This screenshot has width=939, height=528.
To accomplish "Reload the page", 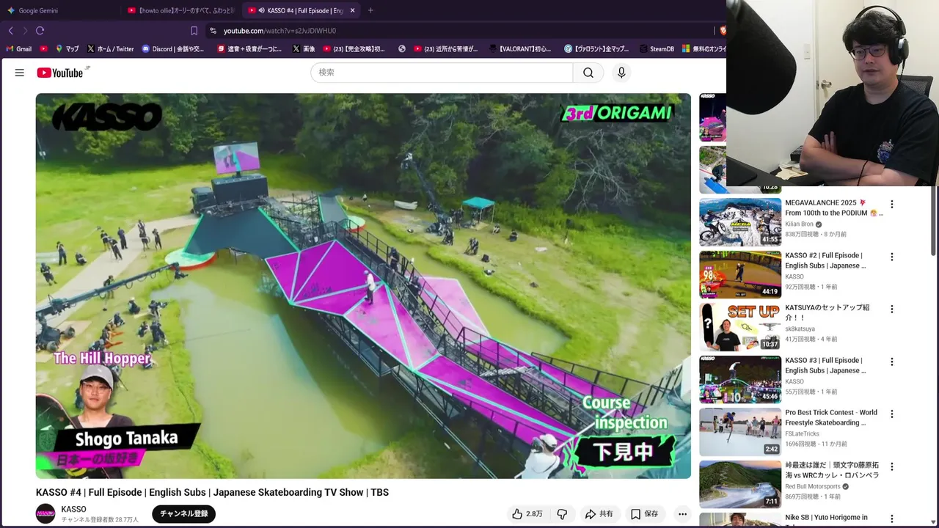I will [40, 31].
